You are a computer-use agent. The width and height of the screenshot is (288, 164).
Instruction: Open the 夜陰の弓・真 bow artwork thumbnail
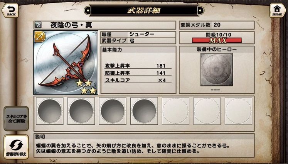coord(66,63)
